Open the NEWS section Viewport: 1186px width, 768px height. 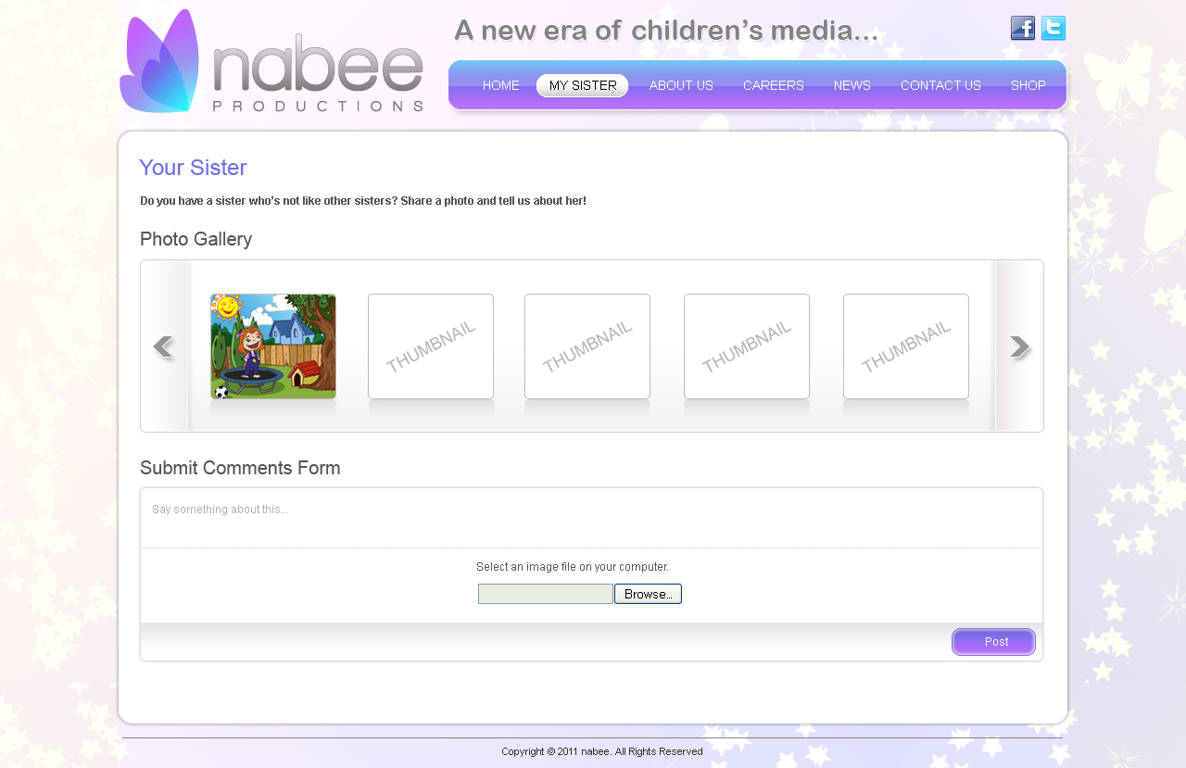point(852,85)
